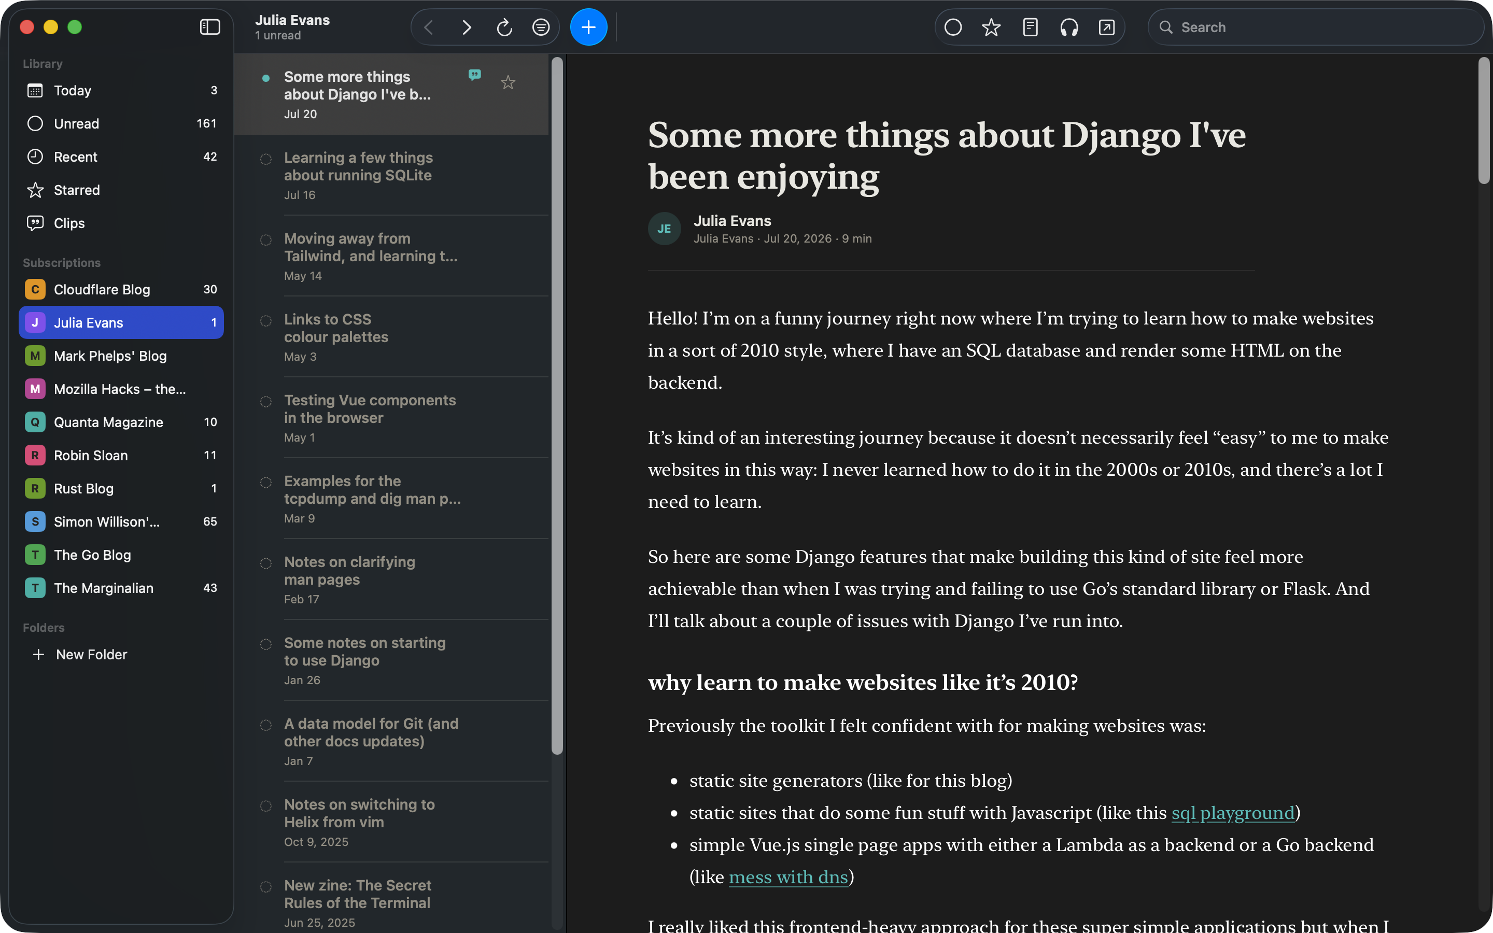This screenshot has height=933, width=1493.
Task: Click the Simon Willison S icon
Action: tap(35, 522)
